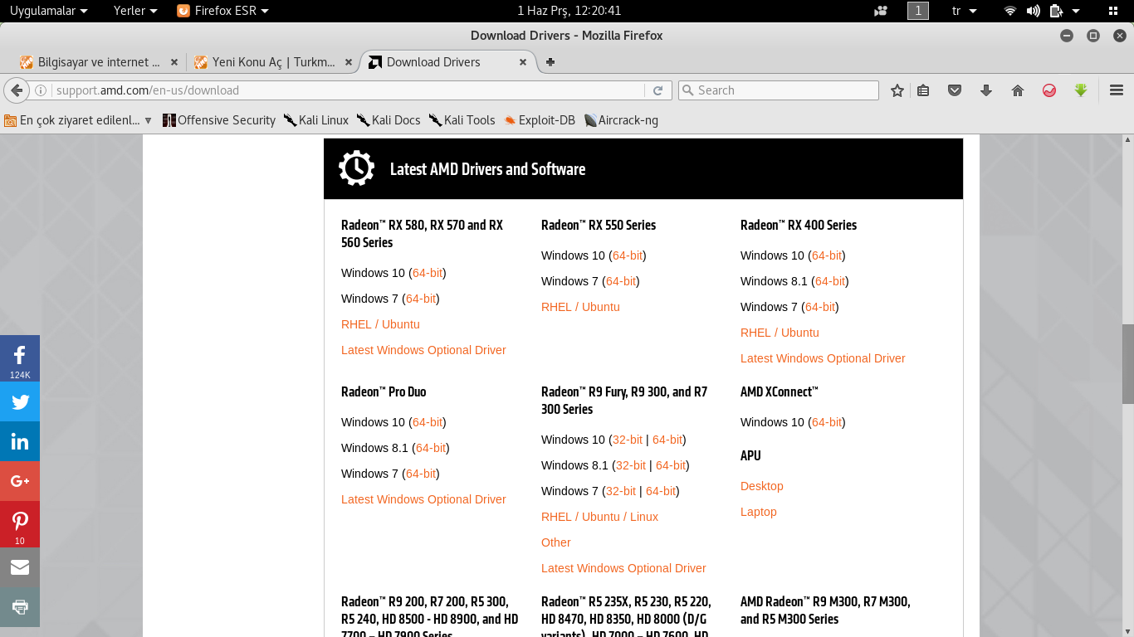Click screen recorder camera icon in top bar
Image resolution: width=1134 pixels, height=637 pixels.
[x=881, y=11]
